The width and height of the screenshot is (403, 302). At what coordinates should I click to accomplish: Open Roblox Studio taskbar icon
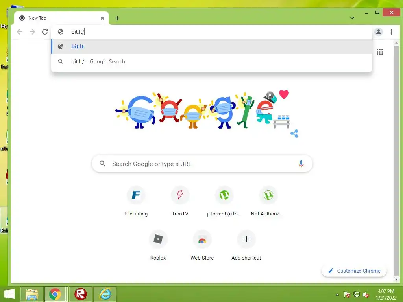pyautogui.click(x=80, y=294)
